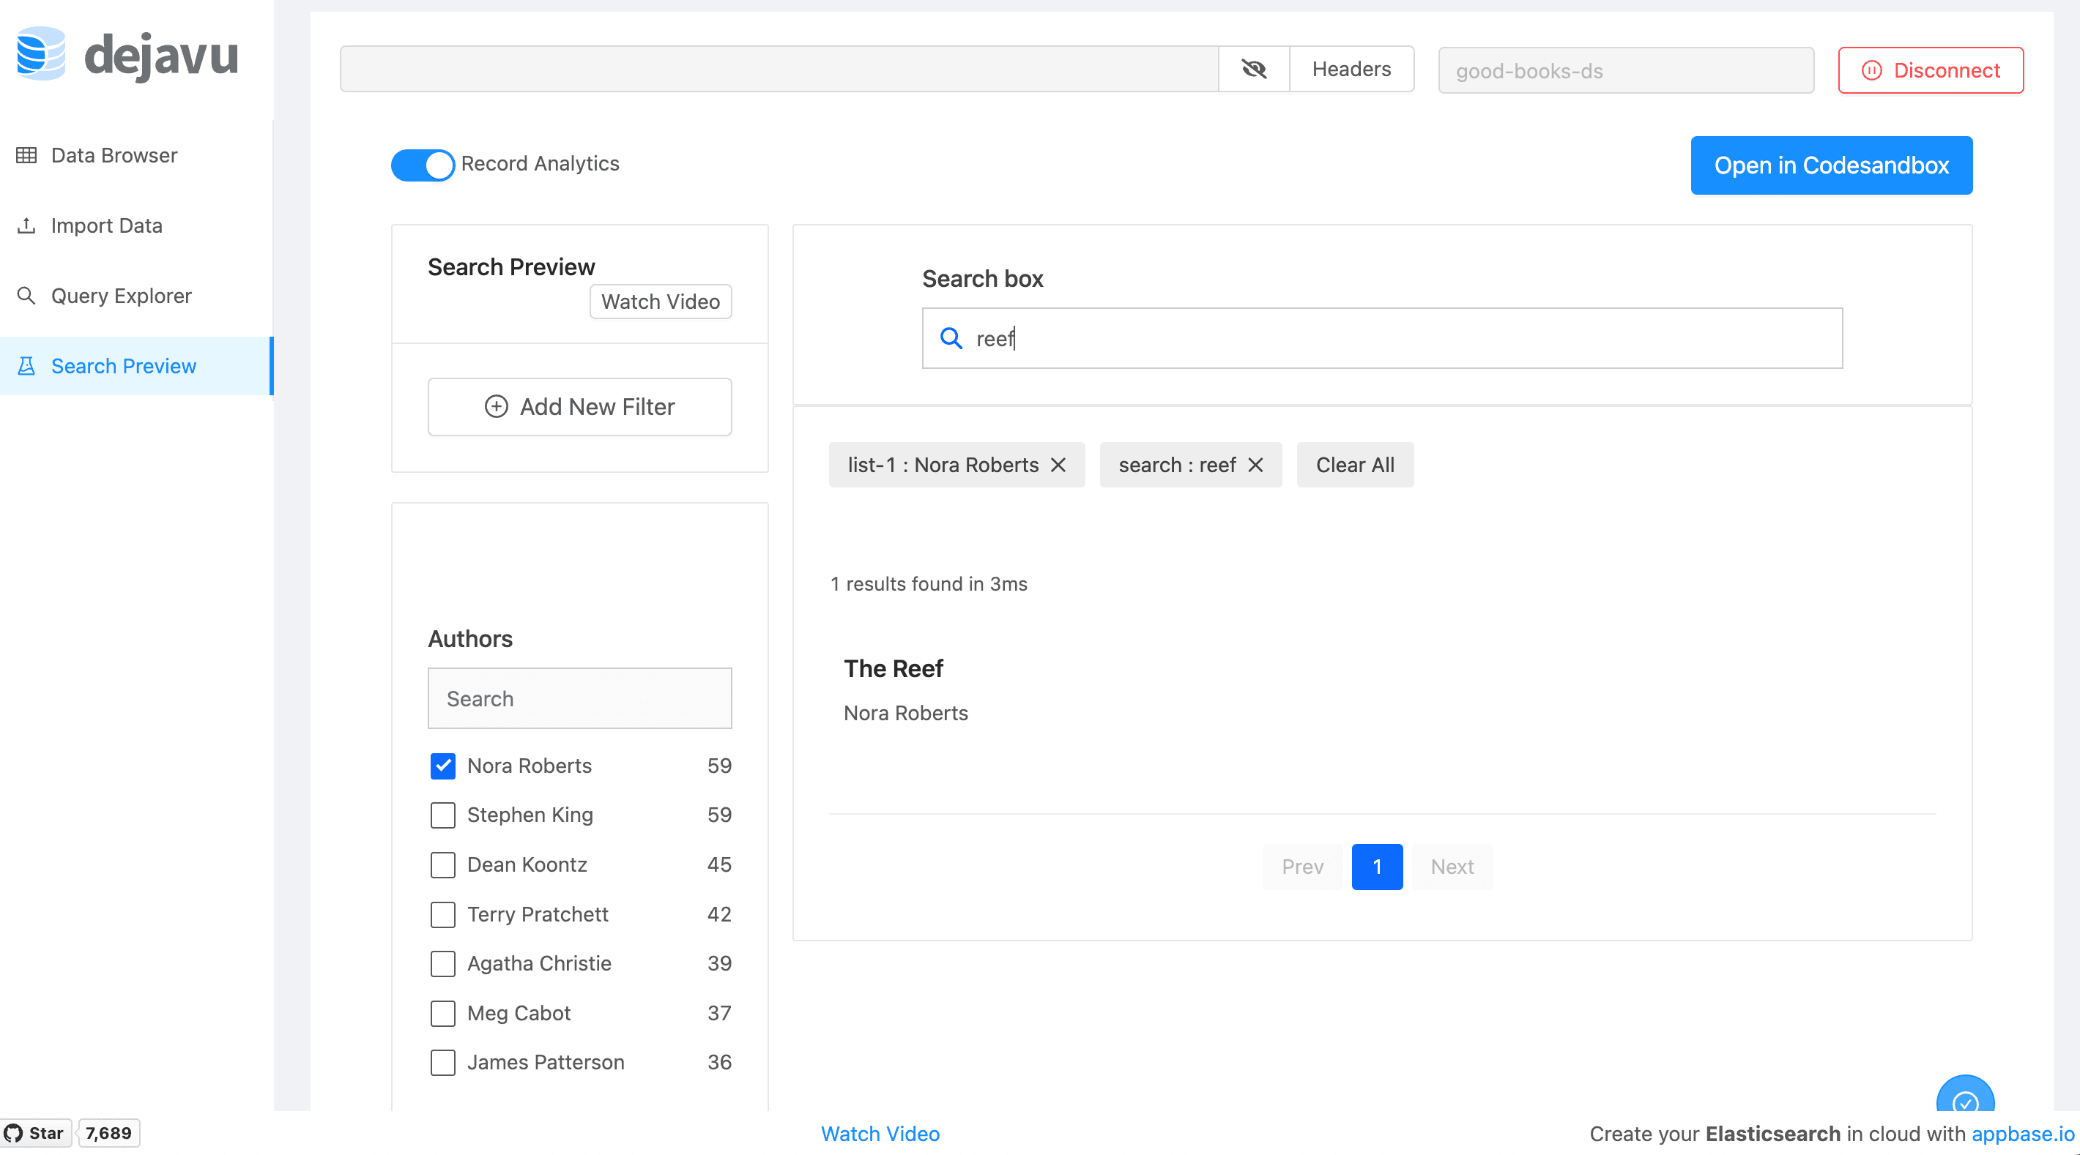Screen dimensions: 2080x1155
Task: Click the Import Data upload icon
Action: point(27,225)
